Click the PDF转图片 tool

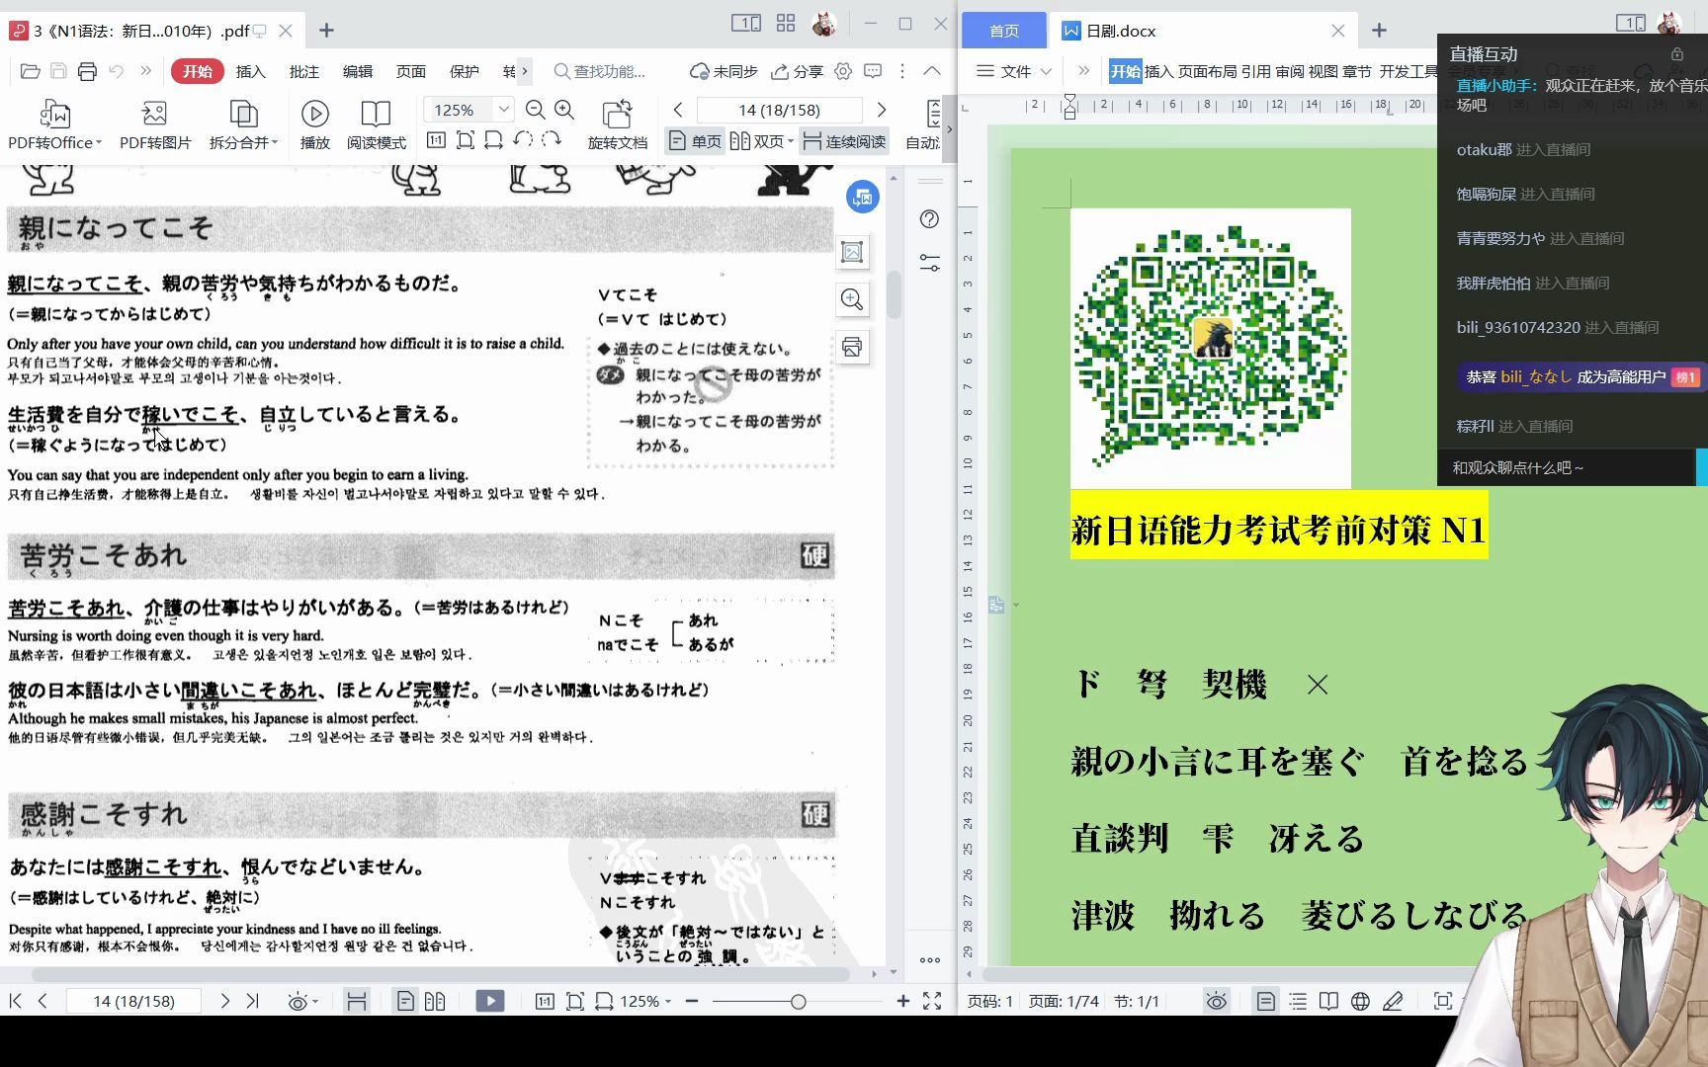(x=155, y=124)
